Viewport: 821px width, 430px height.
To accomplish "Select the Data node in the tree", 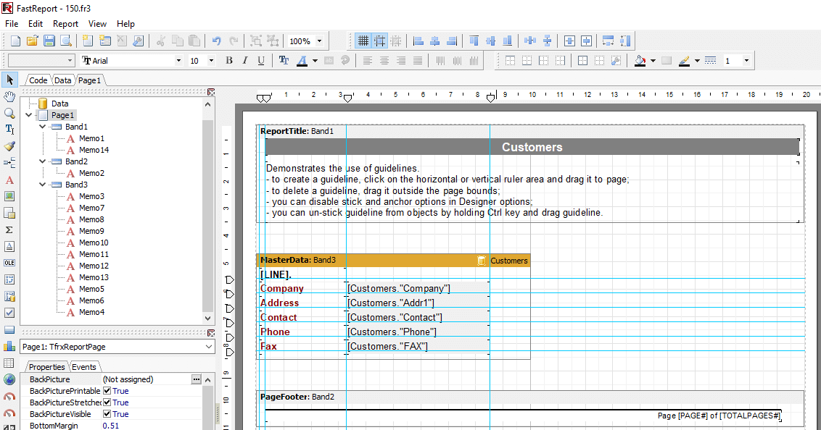I will 59,104.
